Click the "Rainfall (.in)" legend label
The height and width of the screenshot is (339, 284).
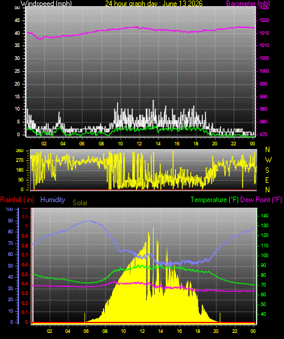[x=17, y=200]
